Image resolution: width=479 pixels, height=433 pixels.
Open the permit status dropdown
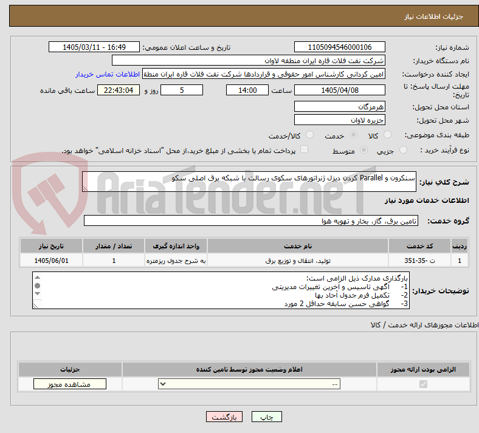[249, 384]
